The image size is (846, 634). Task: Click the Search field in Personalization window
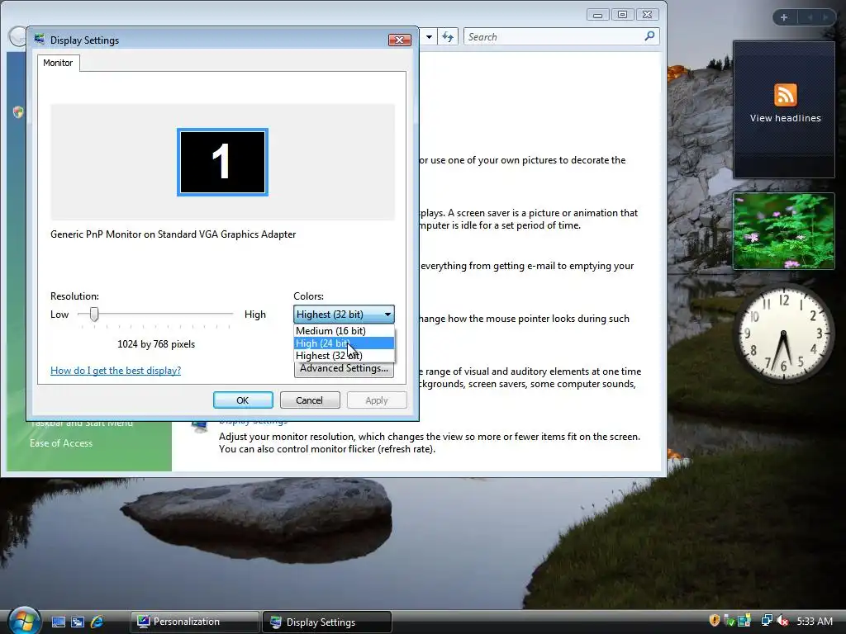pyautogui.click(x=554, y=36)
